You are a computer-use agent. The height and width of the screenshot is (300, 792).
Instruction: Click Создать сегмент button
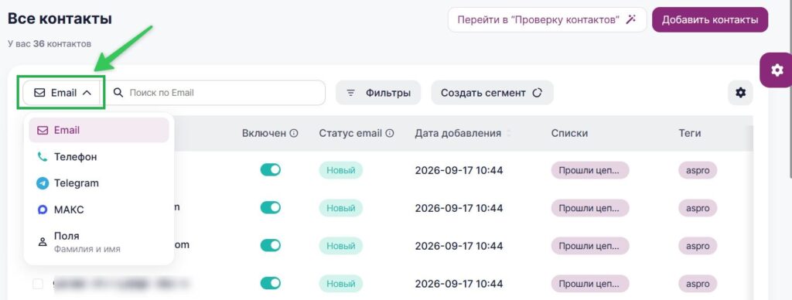(492, 93)
